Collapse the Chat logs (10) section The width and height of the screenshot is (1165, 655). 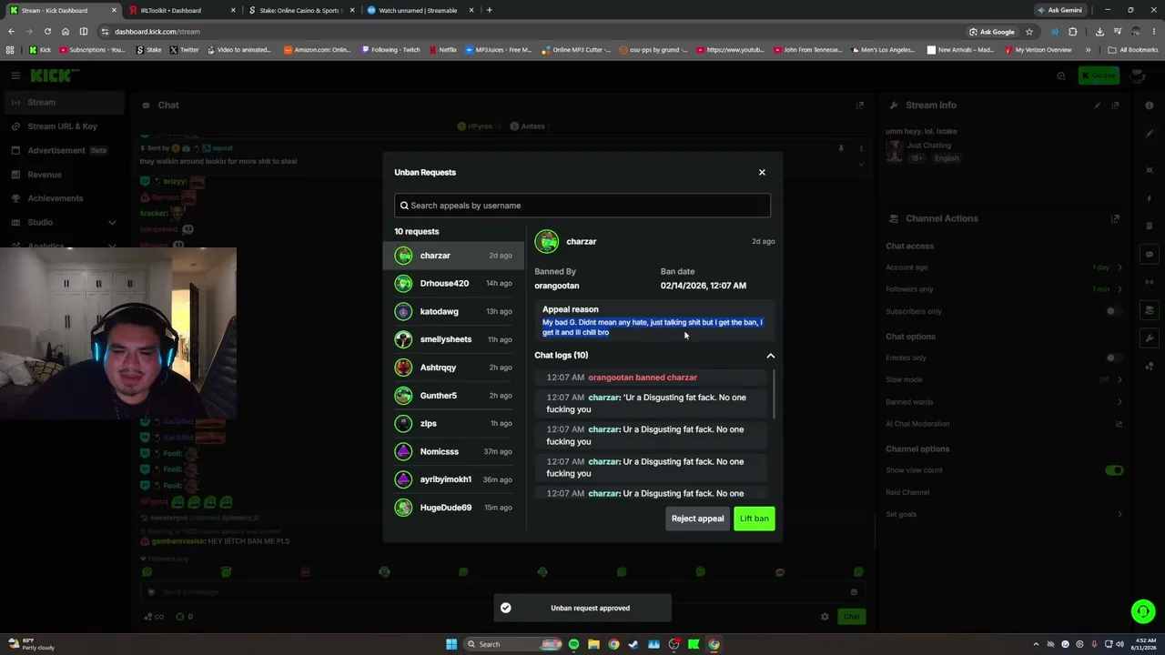tap(770, 356)
